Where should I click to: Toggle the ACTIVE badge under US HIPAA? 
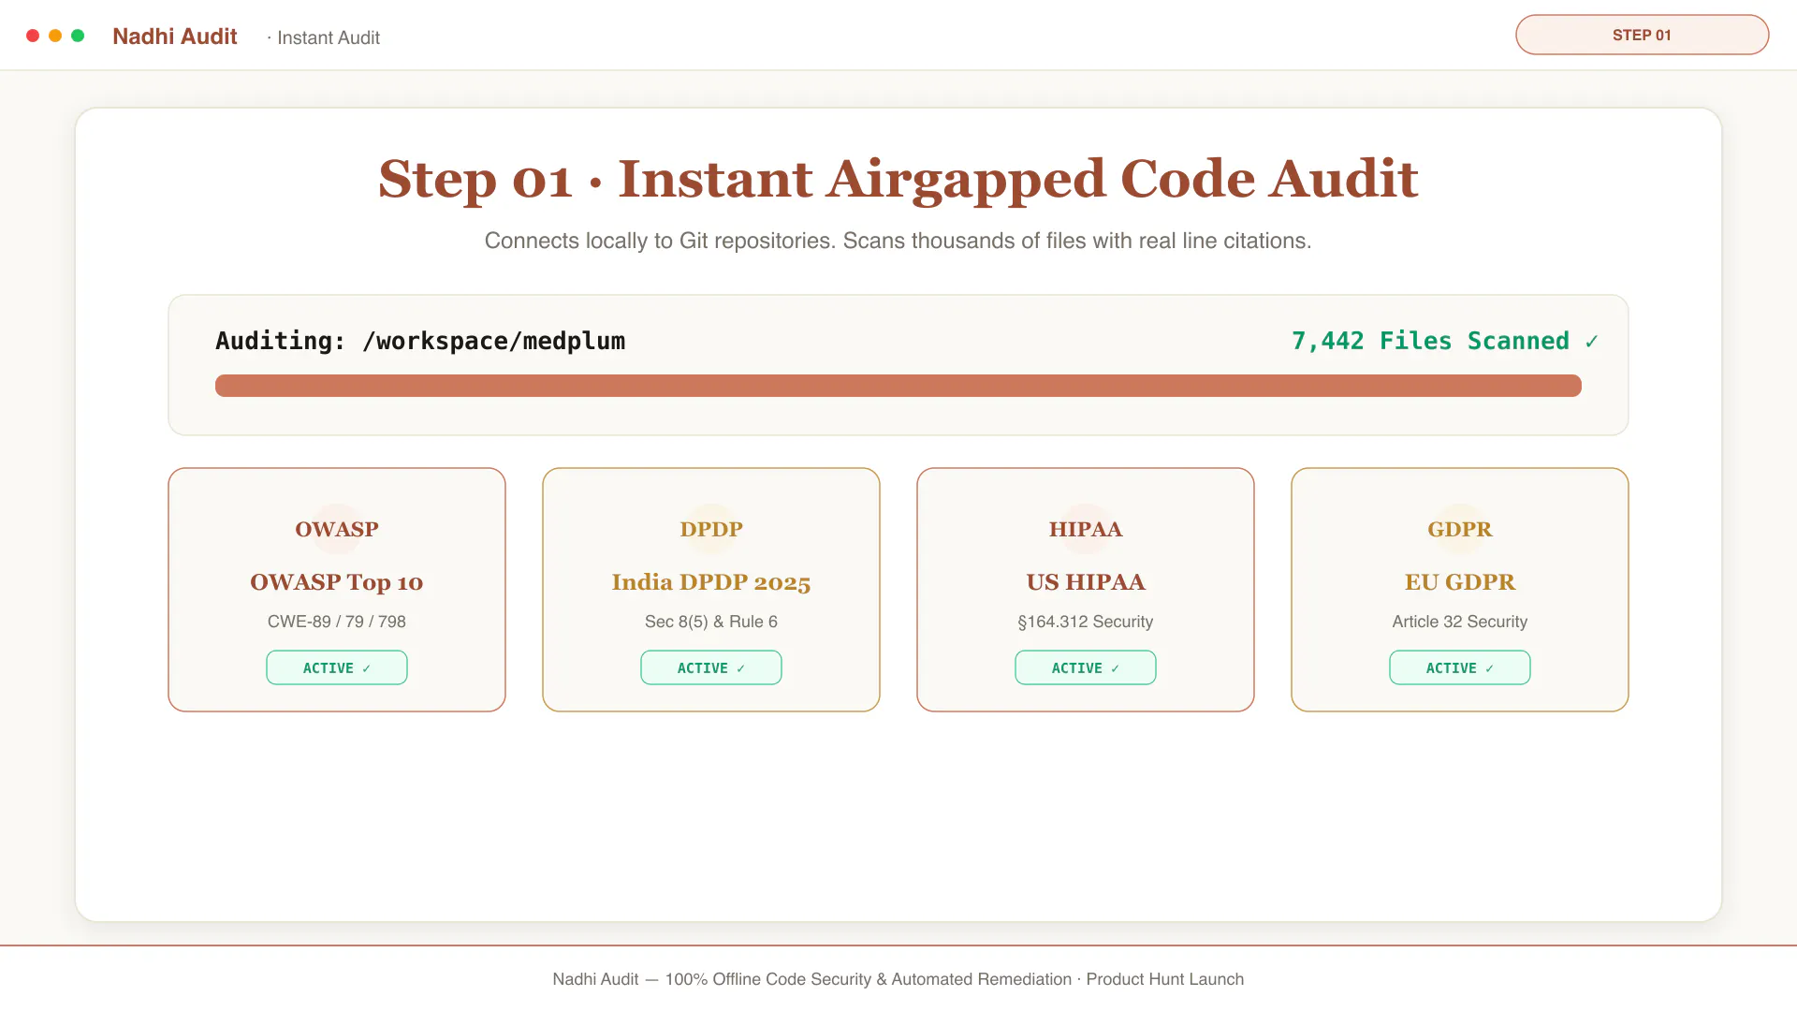(x=1086, y=667)
